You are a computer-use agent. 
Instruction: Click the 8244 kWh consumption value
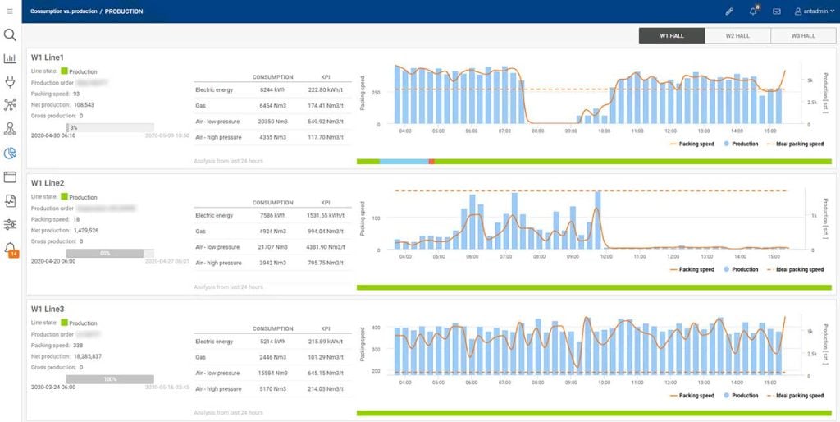273,90
